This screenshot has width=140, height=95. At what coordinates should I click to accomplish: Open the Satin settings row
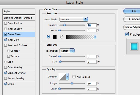tap(19, 62)
